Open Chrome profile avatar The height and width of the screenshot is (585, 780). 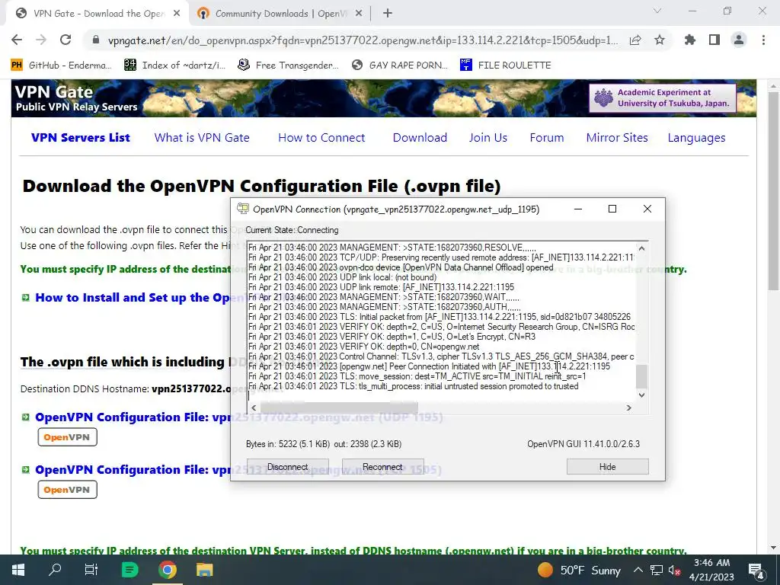tap(739, 40)
